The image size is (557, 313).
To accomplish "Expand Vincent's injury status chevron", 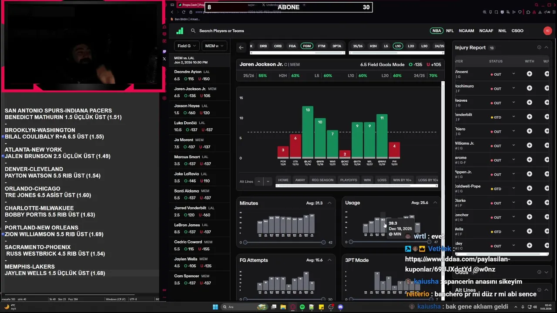I will [513, 73].
